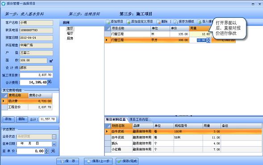Click the 预算日期 field showing 2012-04-24
This screenshot has height=165, width=263.
click(x=37, y=38)
